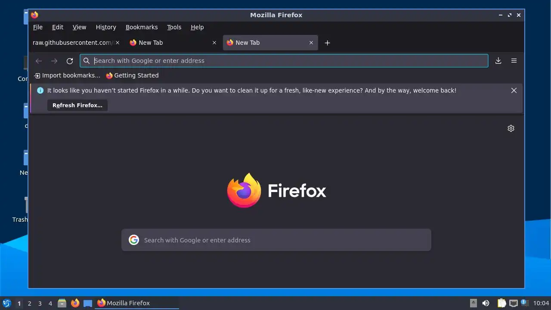Click the Mozilla Firefox taskbar entry
The image size is (551, 310).
coord(137,303)
